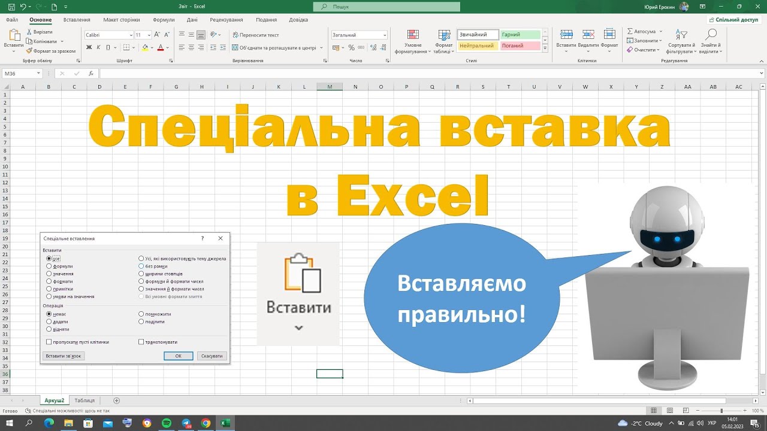The width and height of the screenshot is (767, 431).
Task: Switch to the Макет сторінки ribbon tab
Action: pyautogui.click(x=122, y=20)
